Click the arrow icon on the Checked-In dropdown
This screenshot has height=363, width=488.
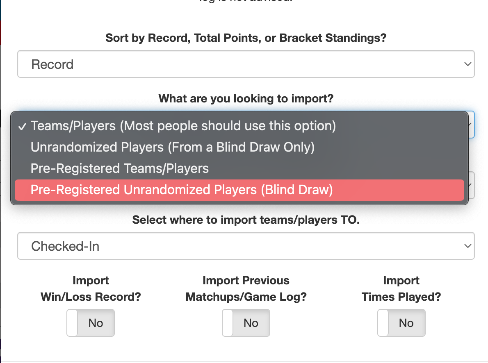point(467,246)
